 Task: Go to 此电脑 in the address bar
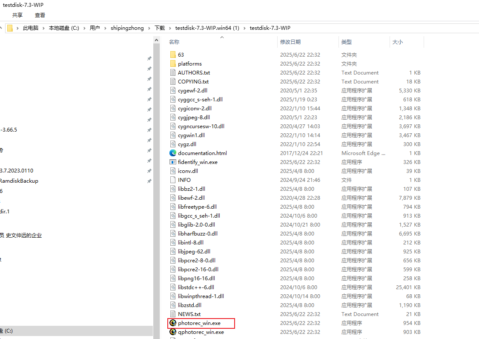[31, 28]
